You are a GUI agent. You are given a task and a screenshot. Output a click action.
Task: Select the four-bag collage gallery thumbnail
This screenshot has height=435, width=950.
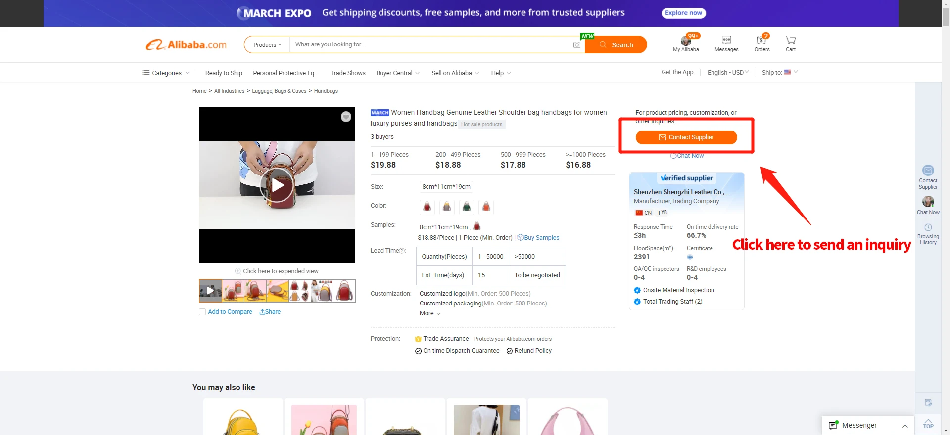pyautogui.click(x=300, y=291)
